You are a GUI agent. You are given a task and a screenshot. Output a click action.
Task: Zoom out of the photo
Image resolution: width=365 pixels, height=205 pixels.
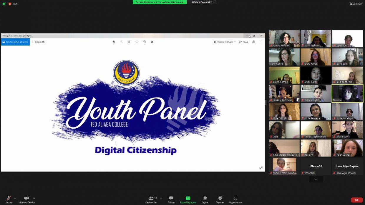pos(122,42)
